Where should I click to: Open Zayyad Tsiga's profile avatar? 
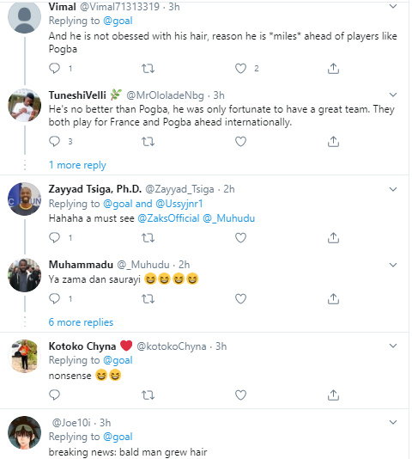pos(25,199)
